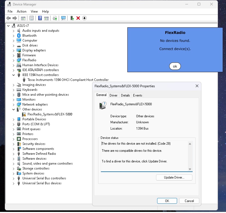Open the Action menu

tap(22, 11)
